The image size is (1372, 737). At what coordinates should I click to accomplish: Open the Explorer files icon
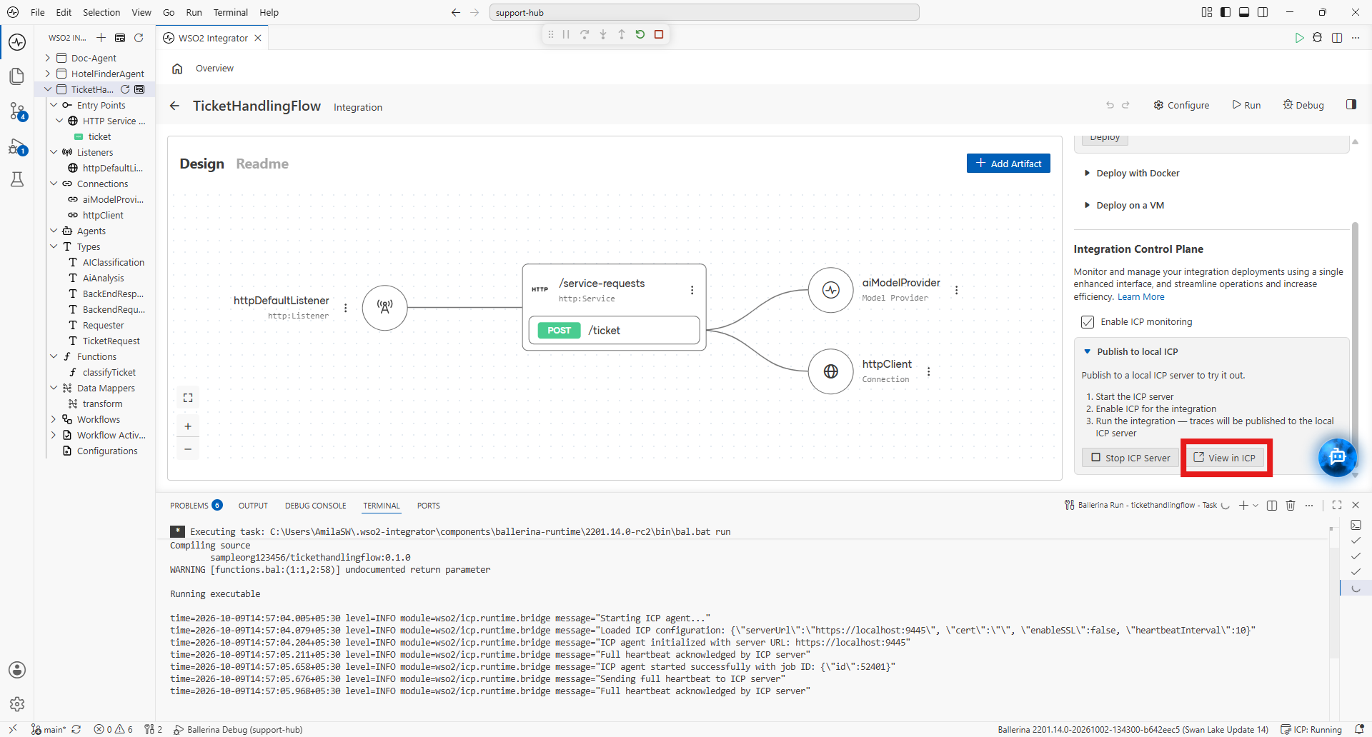17,76
